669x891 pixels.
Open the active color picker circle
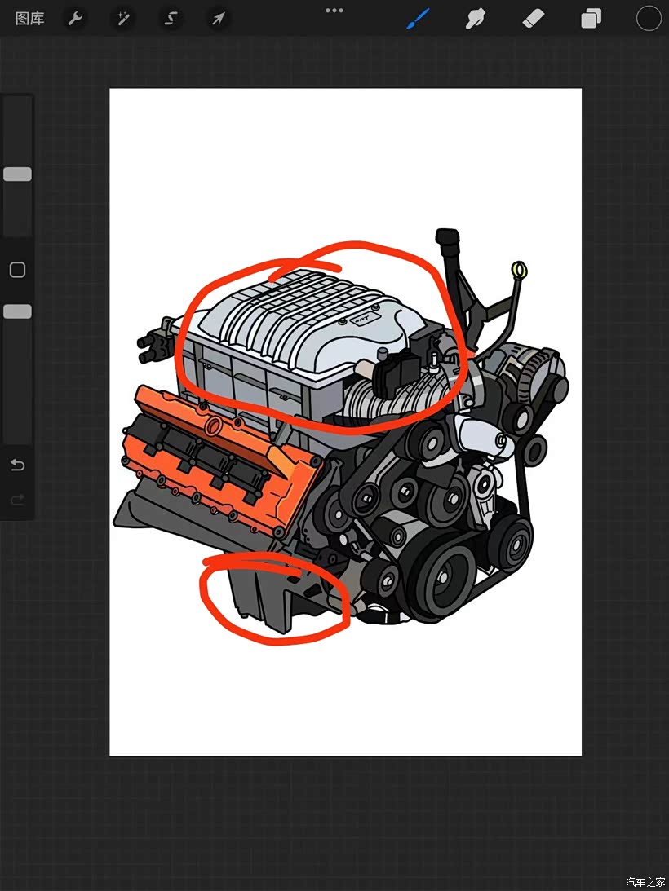pos(649,18)
